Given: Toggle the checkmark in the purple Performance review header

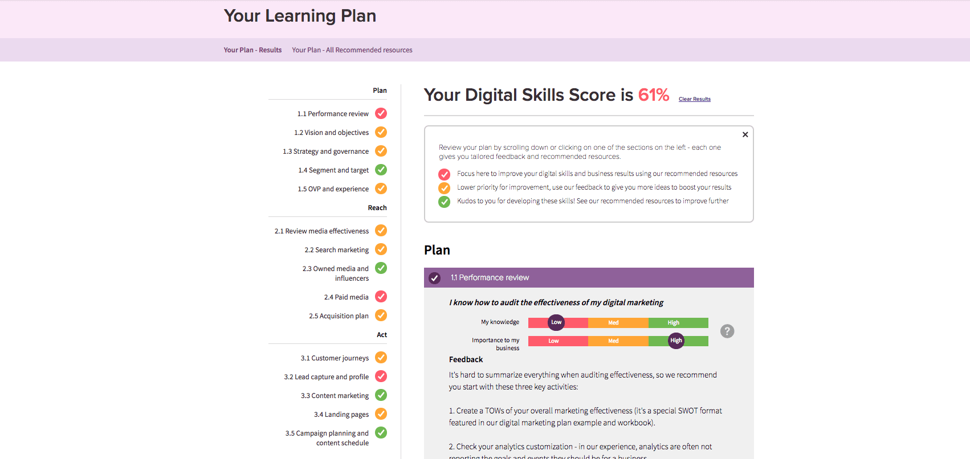Looking at the screenshot, I should tap(435, 278).
